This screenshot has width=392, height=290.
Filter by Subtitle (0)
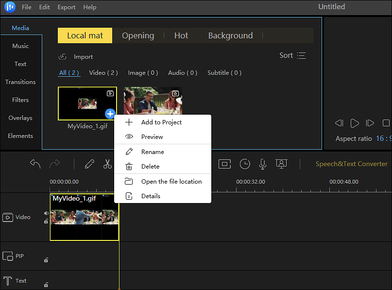224,73
